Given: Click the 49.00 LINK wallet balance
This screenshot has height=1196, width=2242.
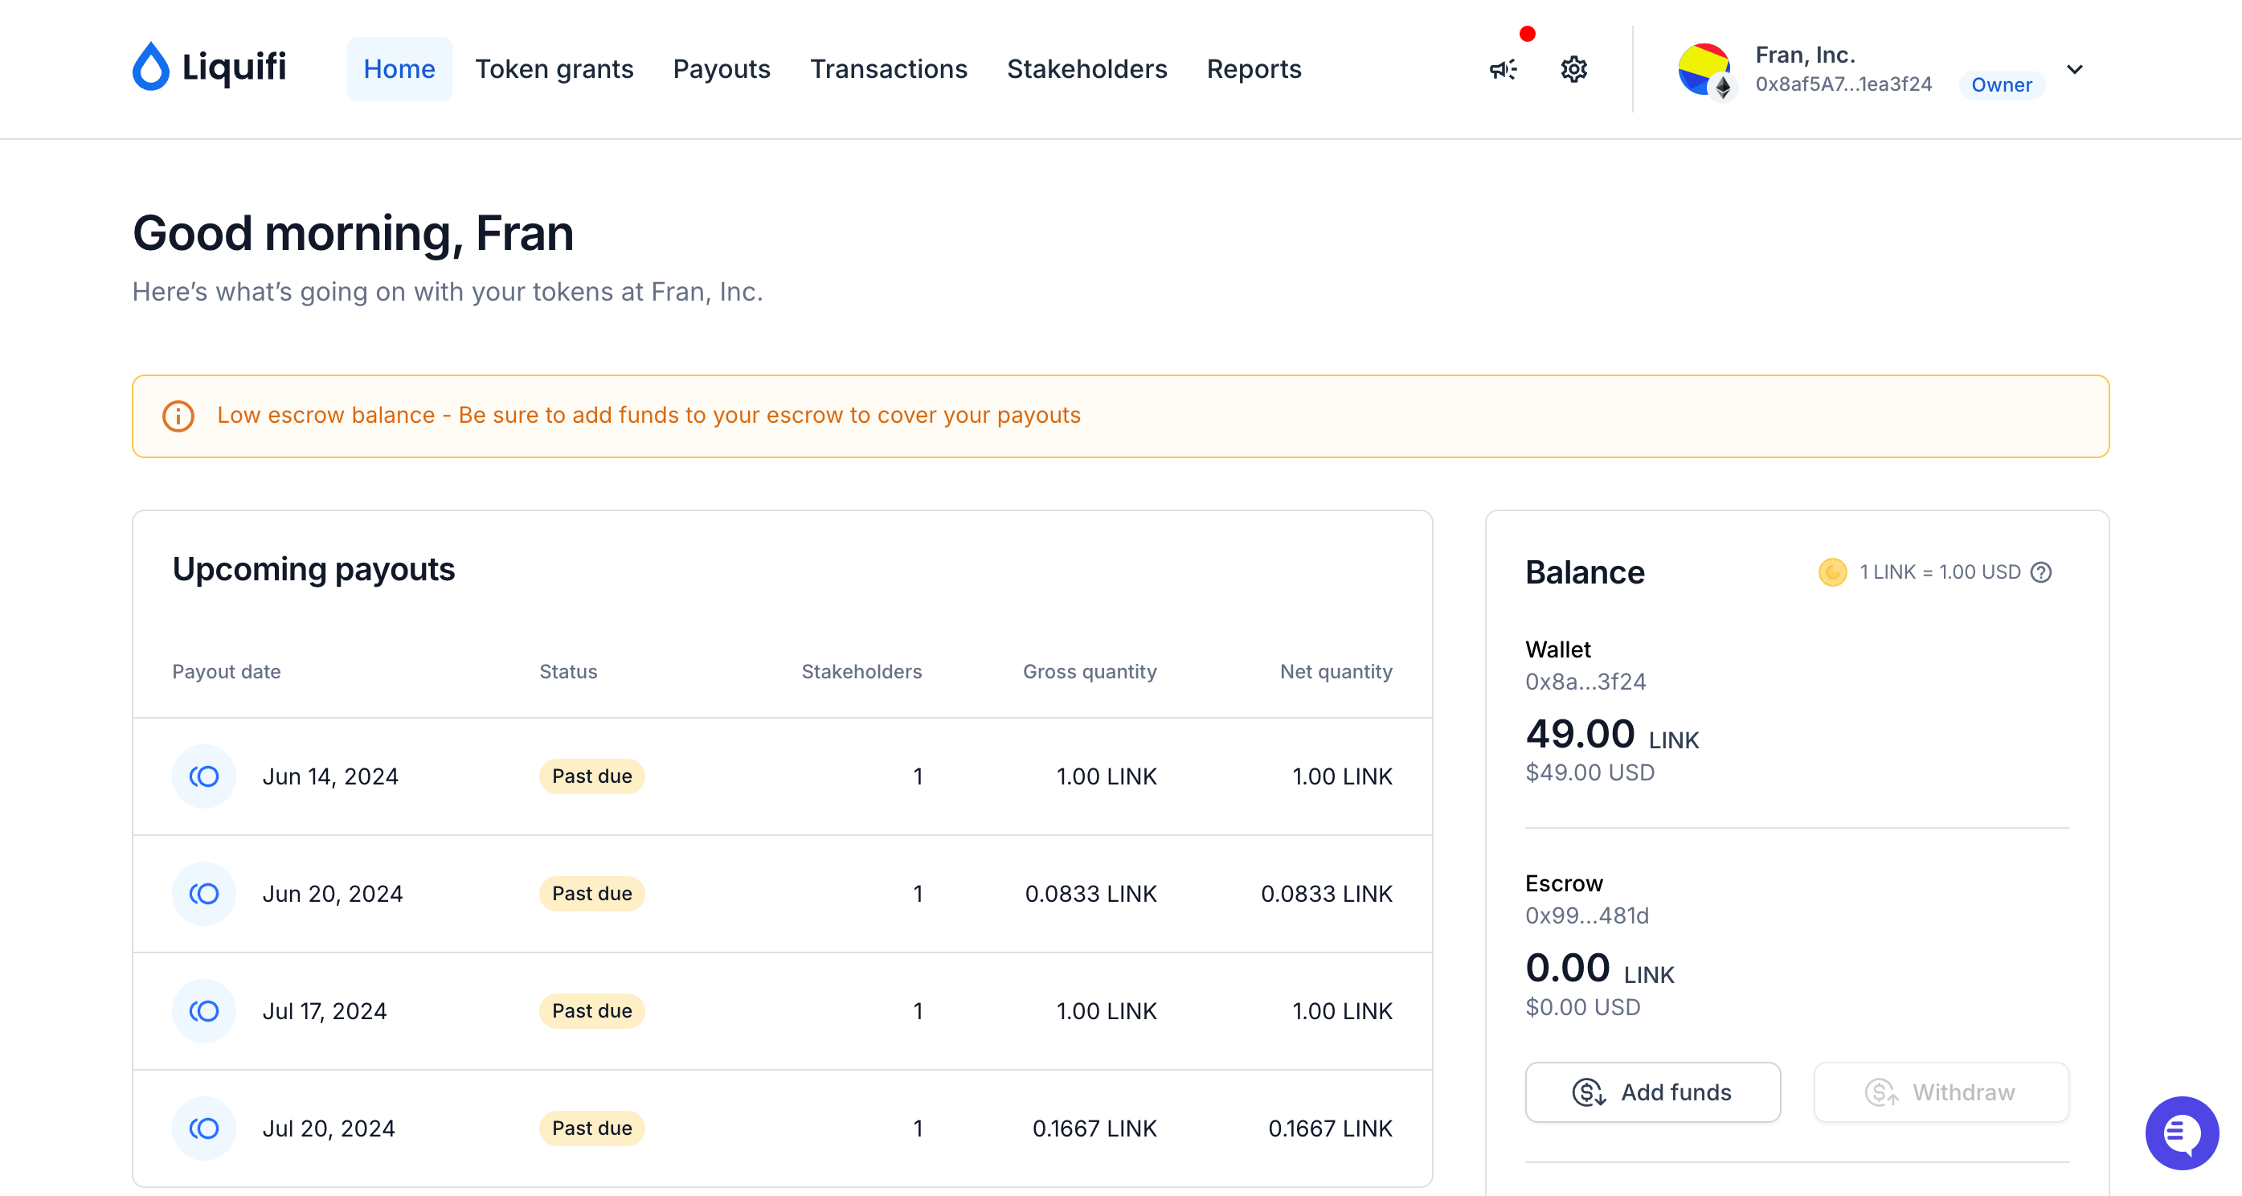Looking at the screenshot, I should click(1612, 734).
